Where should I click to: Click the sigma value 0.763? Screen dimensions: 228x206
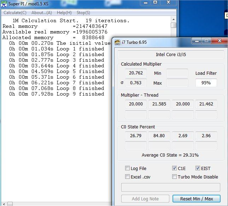coord(136,83)
